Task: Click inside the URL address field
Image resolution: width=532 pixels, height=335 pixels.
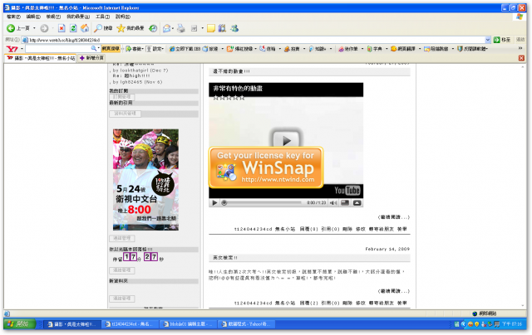Action: tap(256, 40)
